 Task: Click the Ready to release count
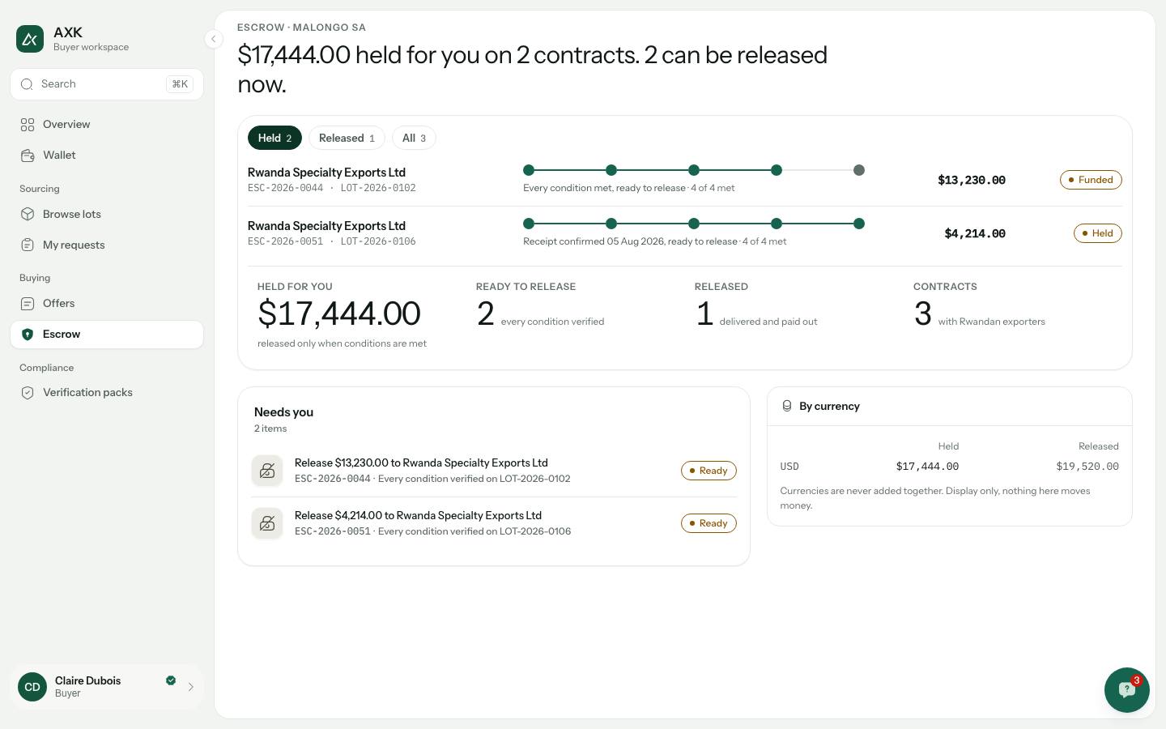pyautogui.click(x=485, y=313)
